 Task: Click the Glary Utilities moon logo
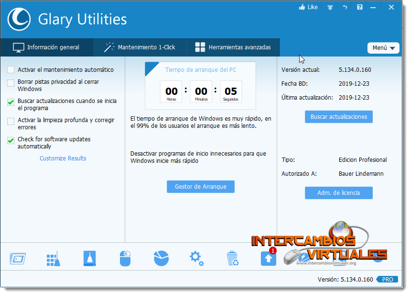19,19
